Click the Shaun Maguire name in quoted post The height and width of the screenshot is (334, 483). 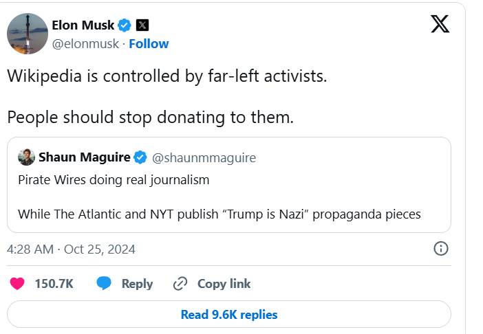pos(84,157)
